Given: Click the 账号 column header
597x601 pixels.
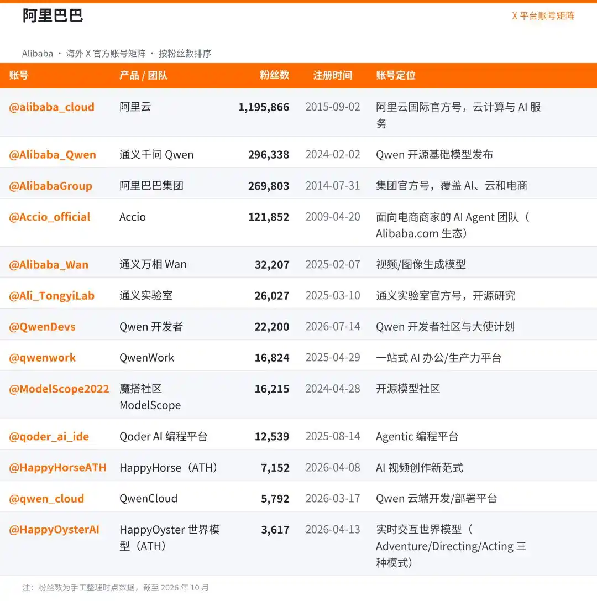Looking at the screenshot, I should point(19,75).
